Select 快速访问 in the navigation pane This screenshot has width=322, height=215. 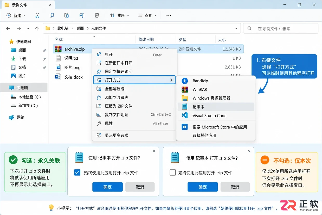click(x=24, y=41)
